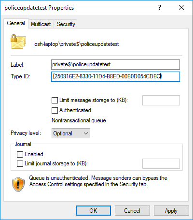Click the yellow warning shield icon
Viewport: 193px width, 220px height.
[x=18, y=184]
